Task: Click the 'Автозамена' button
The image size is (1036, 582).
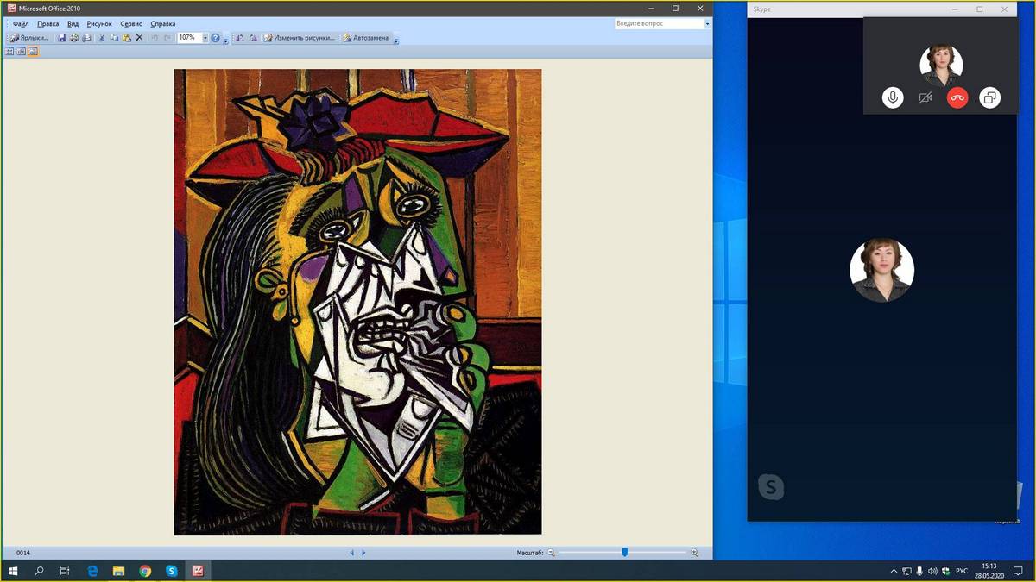Action: click(366, 38)
